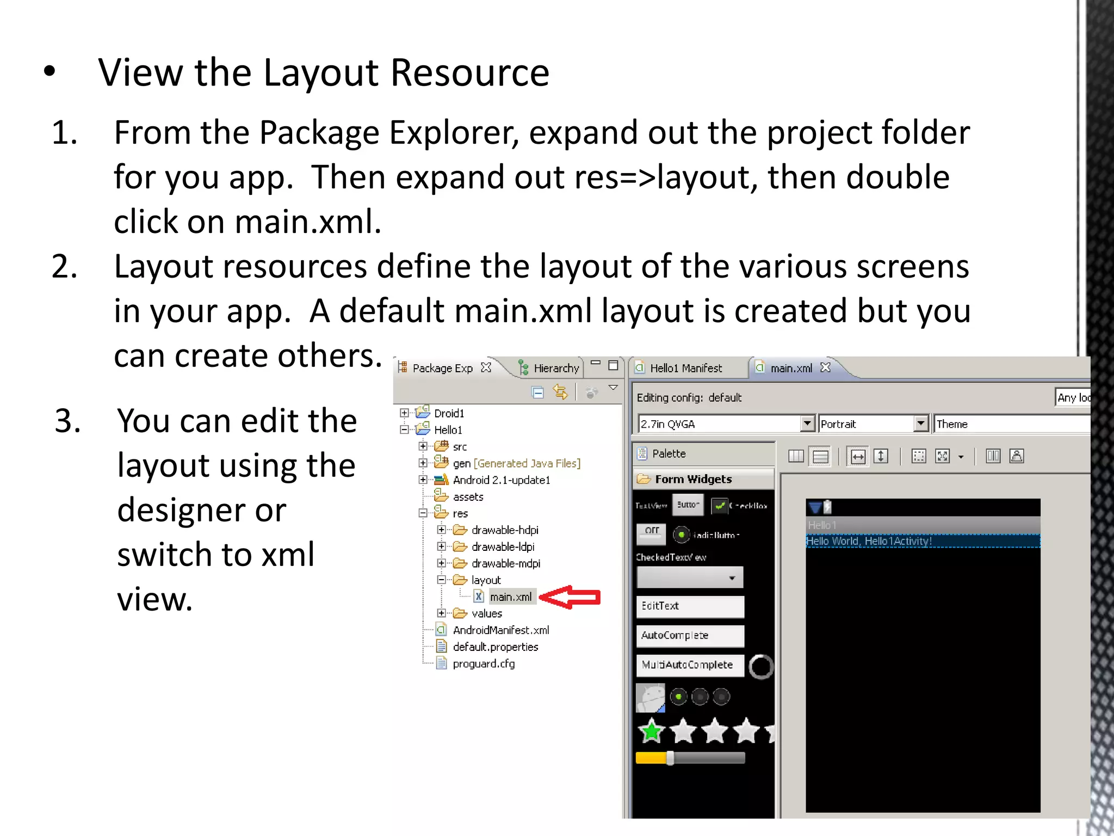Screen dimensions: 1114x836
Task: Click the Button widget in Form Widgets
Action: [x=688, y=505]
